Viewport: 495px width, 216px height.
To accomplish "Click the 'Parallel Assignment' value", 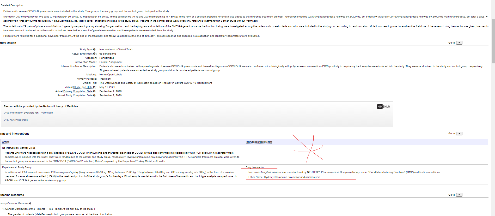I will [x=111, y=62].
